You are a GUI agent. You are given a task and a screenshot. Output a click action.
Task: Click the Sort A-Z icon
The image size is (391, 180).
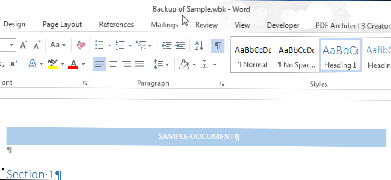[x=199, y=46]
